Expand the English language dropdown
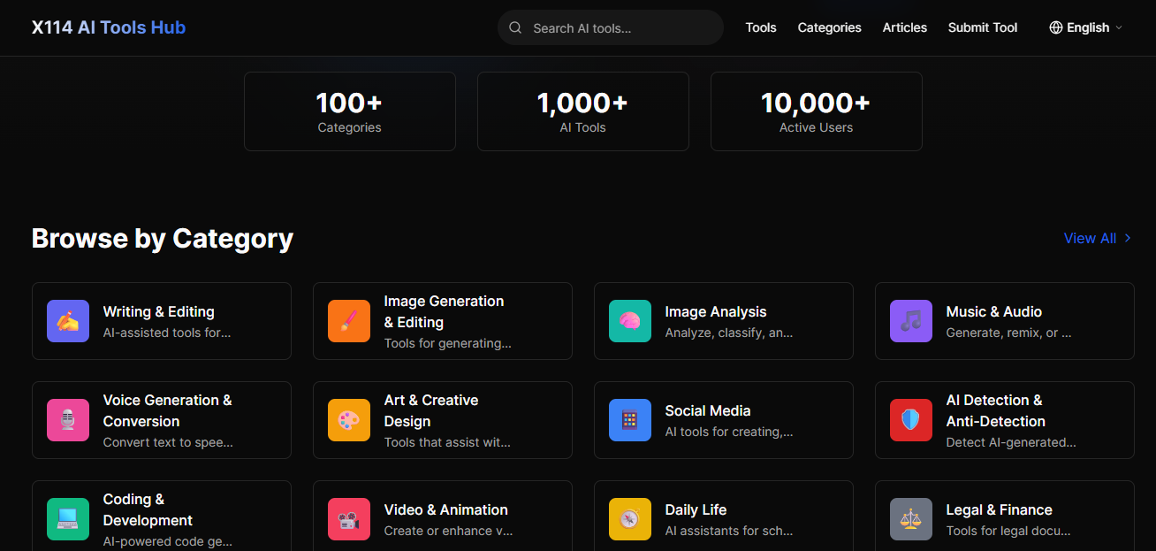1156x551 pixels. point(1087,27)
